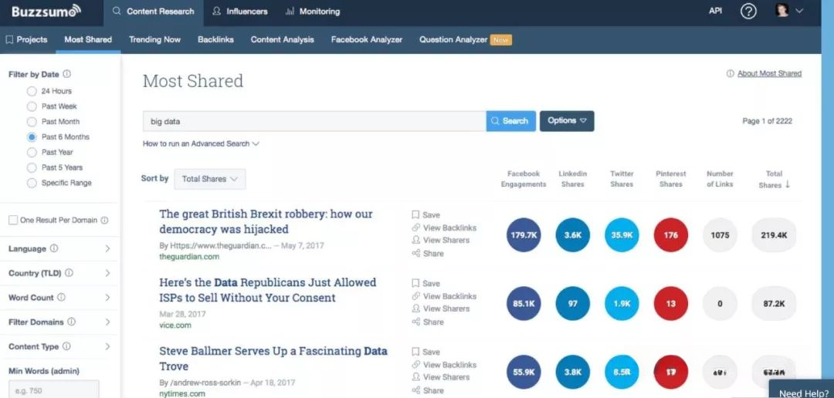Viewport: 834px width, 398px height.
Task: Open the profile menu arrow
Action: (x=799, y=11)
